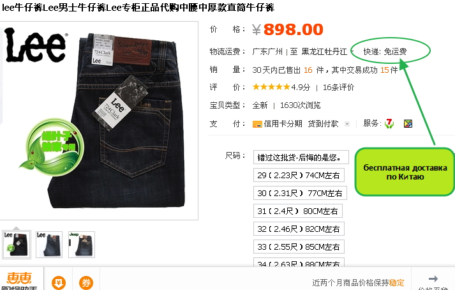Select the Jeep jeans thumbnail

coord(82,245)
